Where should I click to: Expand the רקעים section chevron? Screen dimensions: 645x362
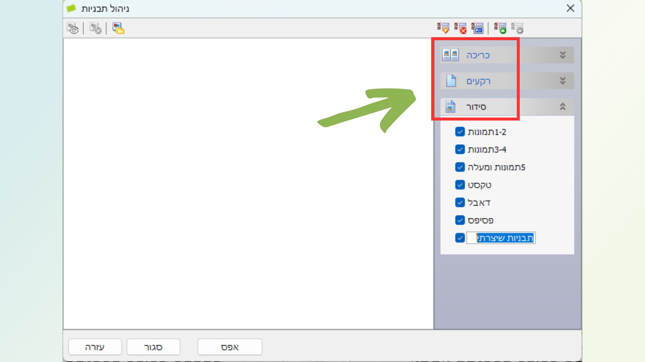[x=563, y=81]
